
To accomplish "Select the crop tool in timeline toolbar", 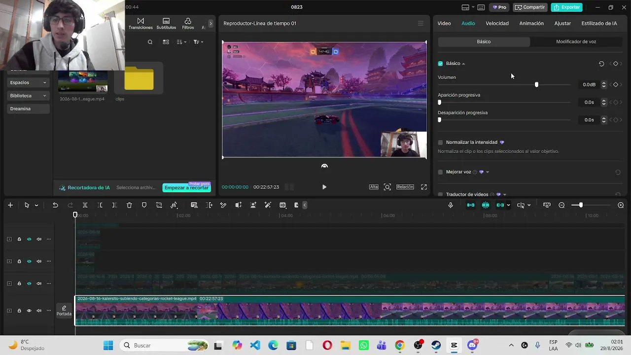I will coord(159,205).
